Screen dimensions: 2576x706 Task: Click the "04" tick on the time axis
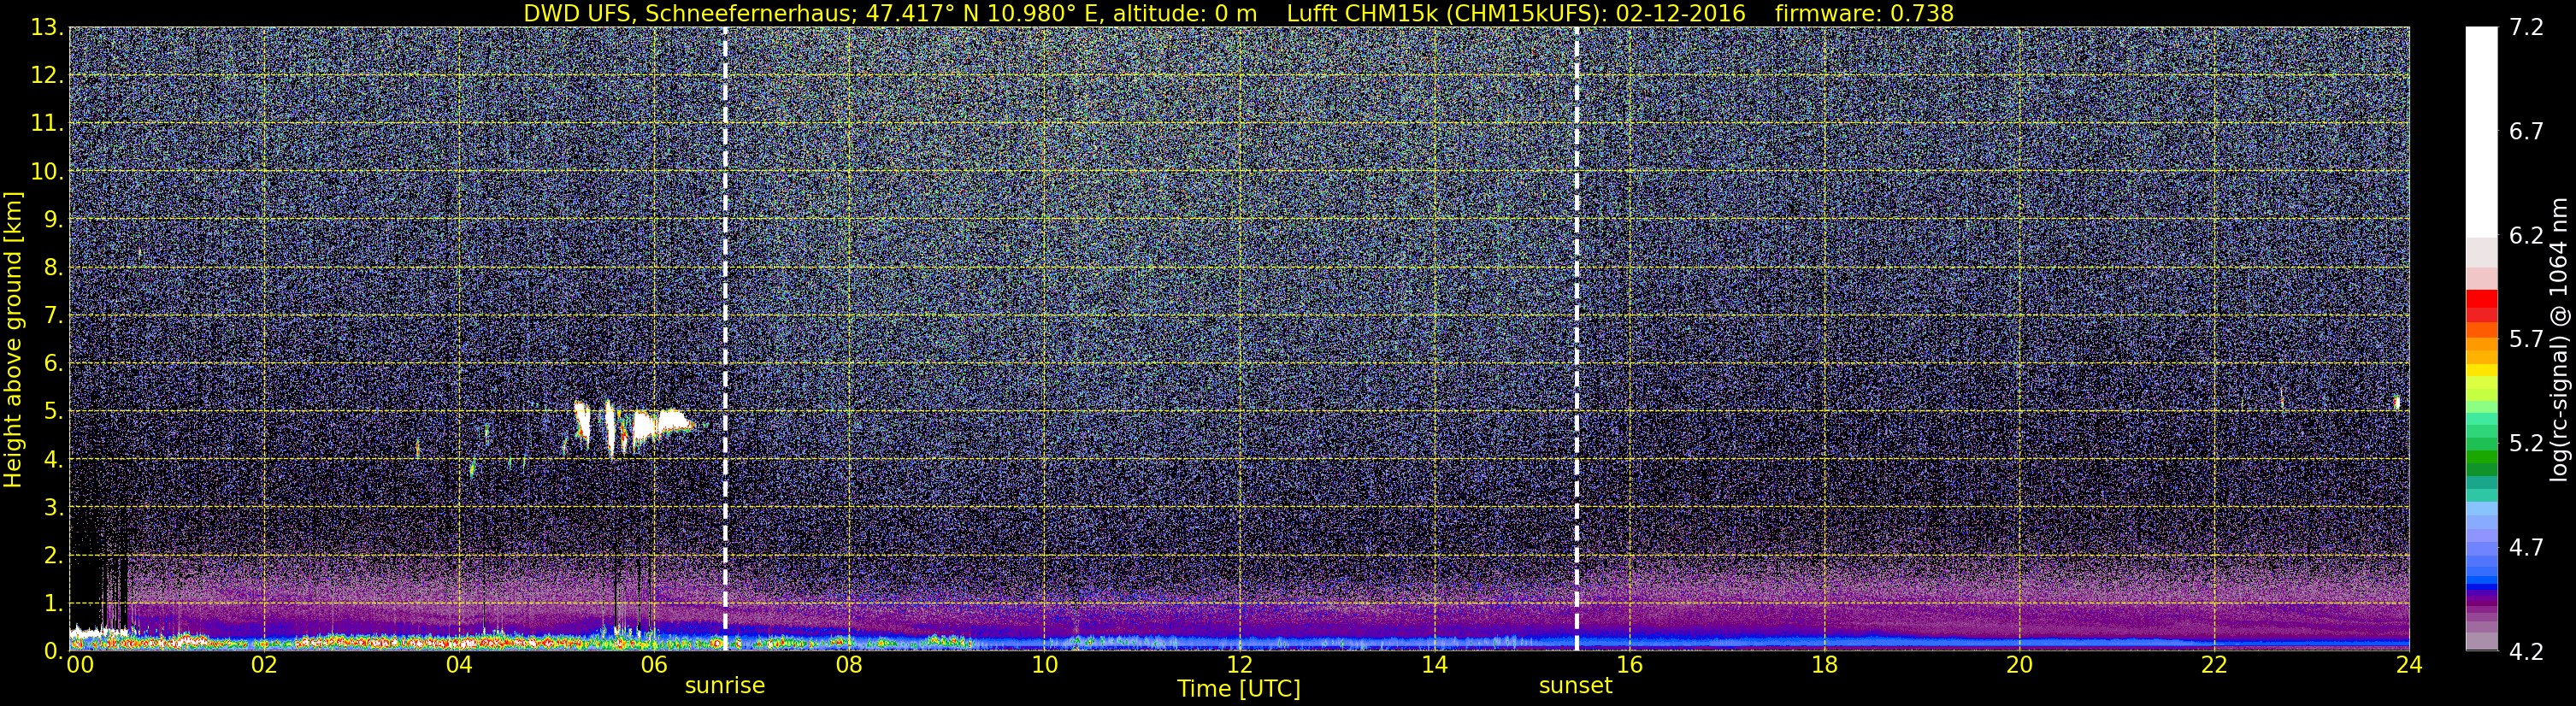[459, 666]
